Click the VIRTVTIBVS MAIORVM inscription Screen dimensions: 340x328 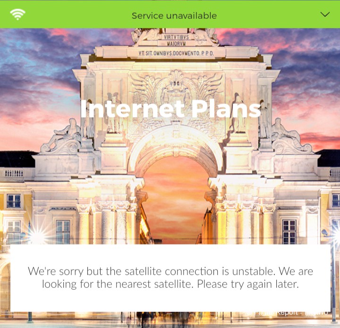(176, 40)
